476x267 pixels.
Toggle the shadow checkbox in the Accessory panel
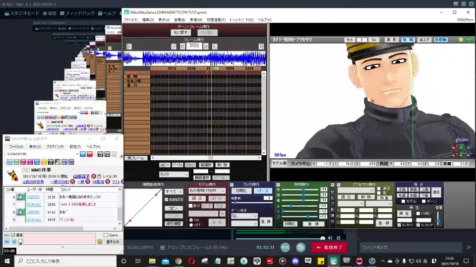(378, 193)
